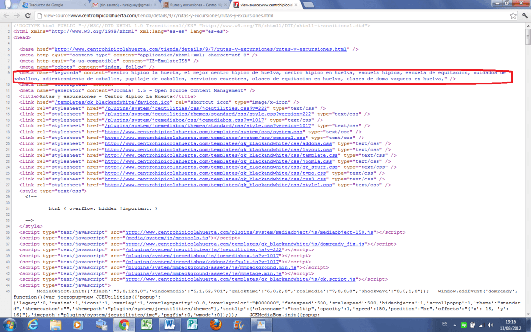Open the gk_blackandwhite layout.css link
The image size is (531, 332).
218,150
